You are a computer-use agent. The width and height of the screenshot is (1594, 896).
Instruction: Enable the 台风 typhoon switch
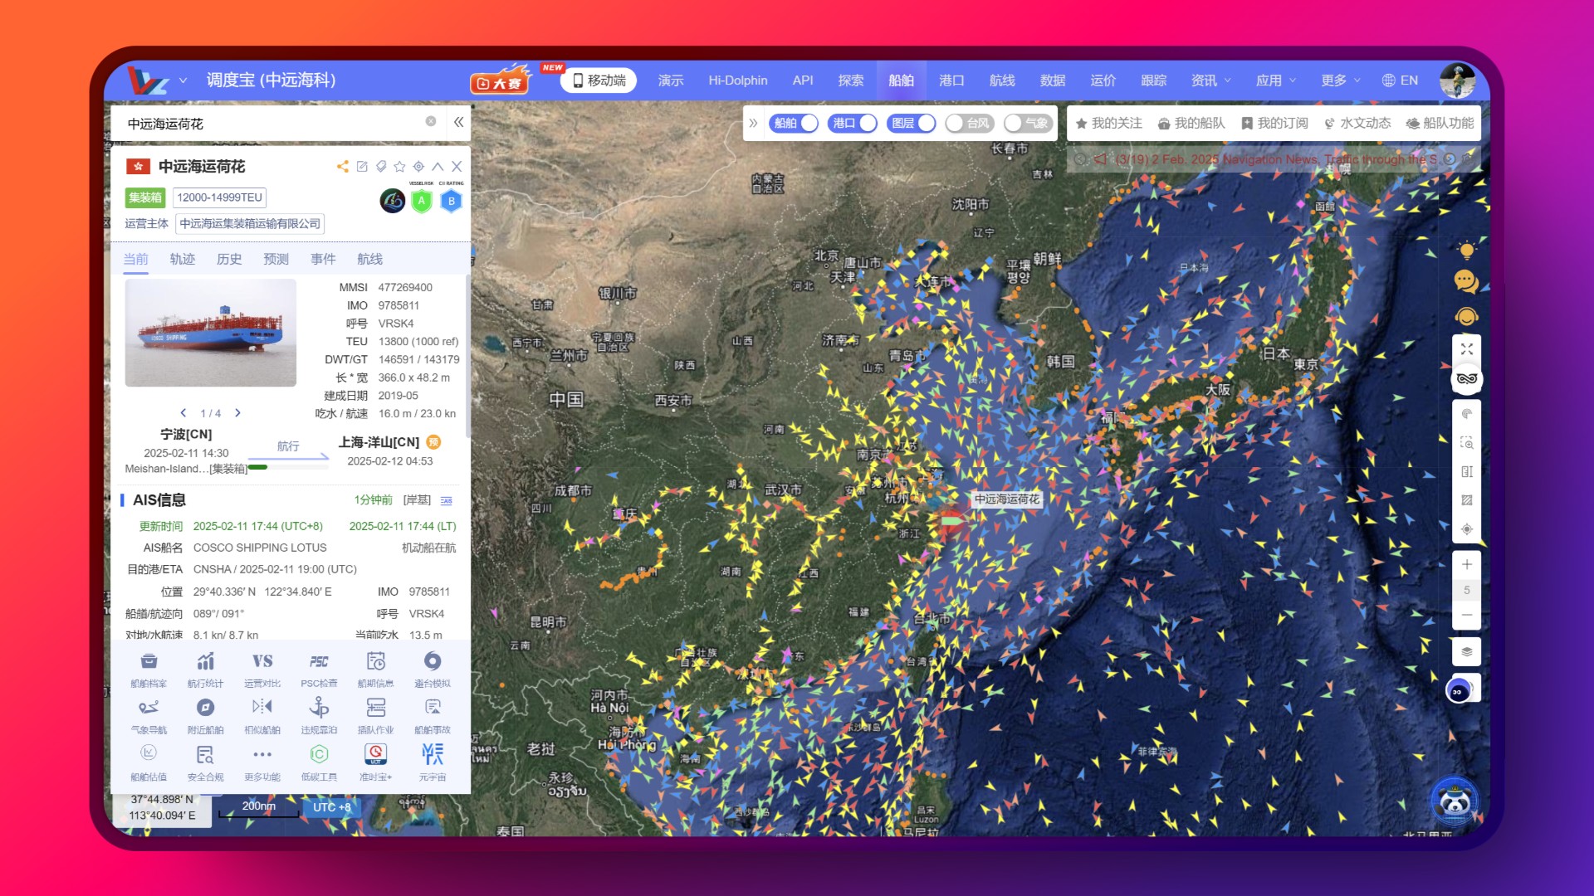pyautogui.click(x=971, y=123)
